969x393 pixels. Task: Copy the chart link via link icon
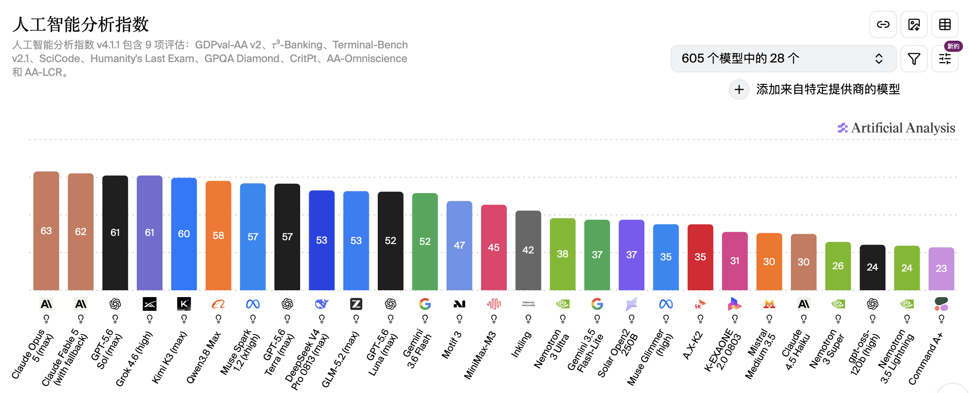point(883,24)
